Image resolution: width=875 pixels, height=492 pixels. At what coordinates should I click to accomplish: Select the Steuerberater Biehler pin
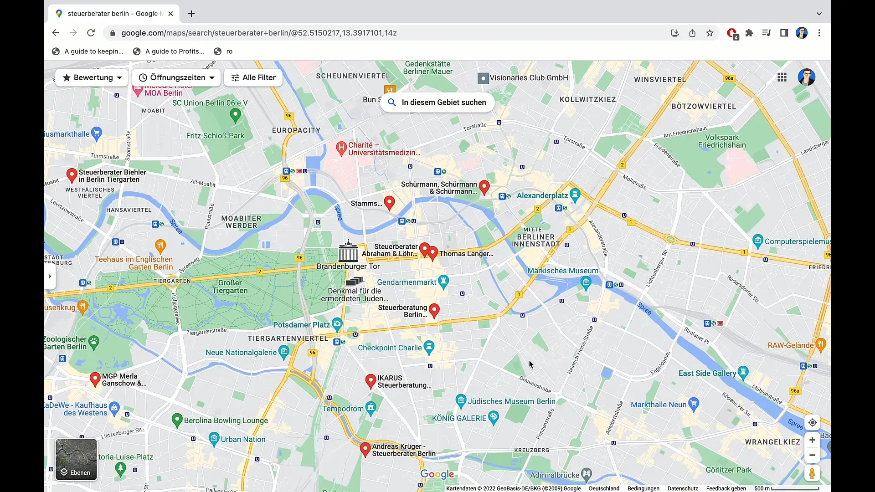pyautogui.click(x=72, y=175)
